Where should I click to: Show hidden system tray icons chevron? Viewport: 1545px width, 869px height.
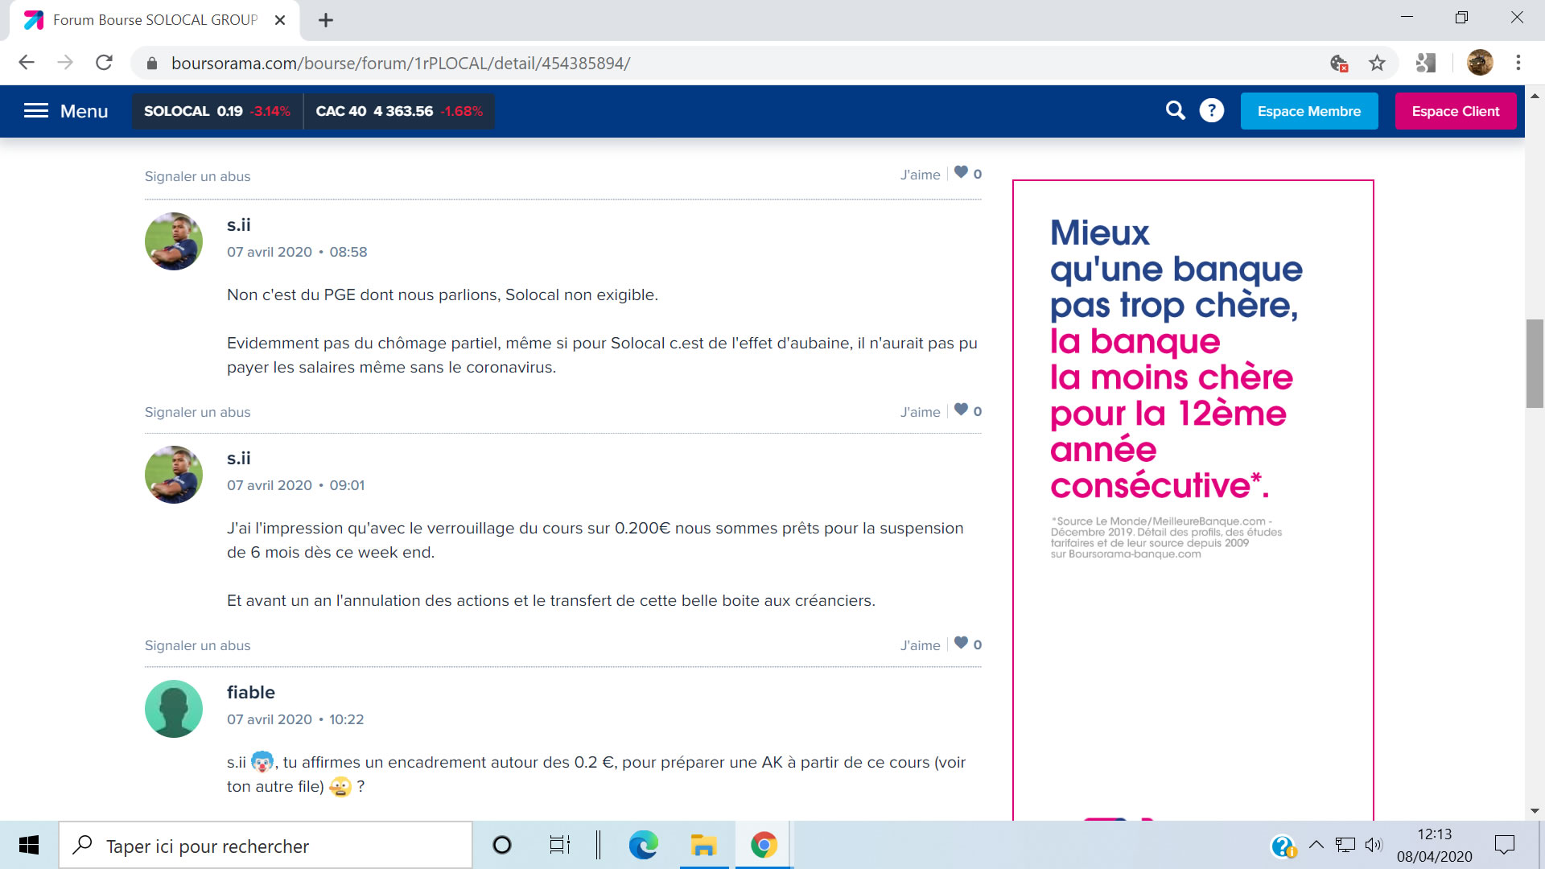tap(1316, 844)
